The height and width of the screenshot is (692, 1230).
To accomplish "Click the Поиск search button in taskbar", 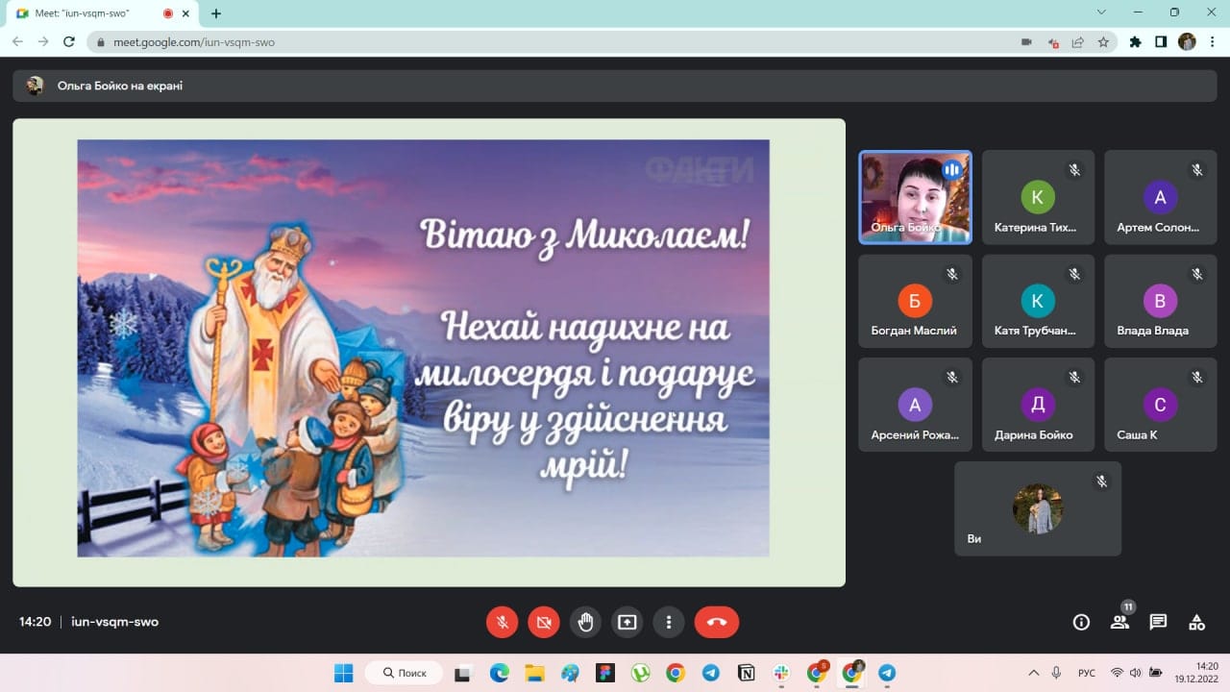I will tap(405, 673).
